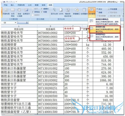Click the kg unit cell
This screenshot has width=125, height=116.
[x=87, y=45]
